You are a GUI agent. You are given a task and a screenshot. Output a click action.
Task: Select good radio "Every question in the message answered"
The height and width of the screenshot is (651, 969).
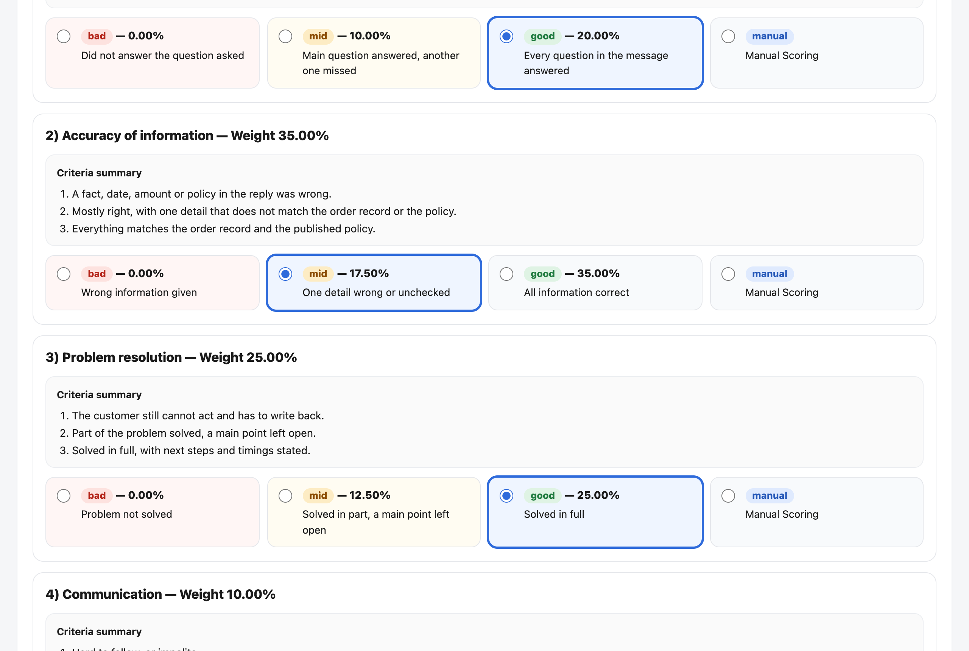coord(506,36)
